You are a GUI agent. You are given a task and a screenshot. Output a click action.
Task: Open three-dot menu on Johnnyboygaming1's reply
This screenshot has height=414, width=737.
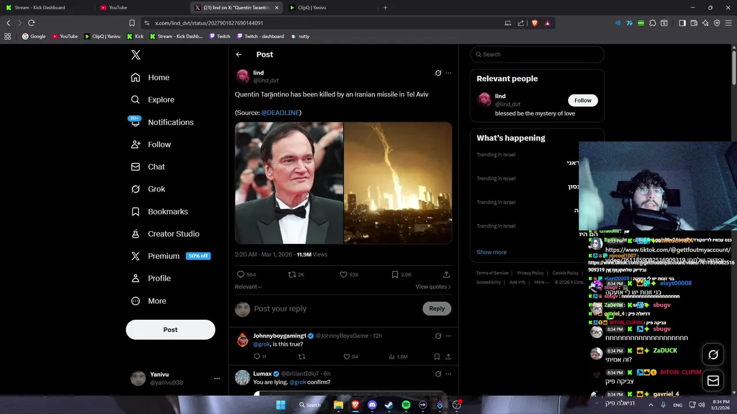tap(449, 336)
